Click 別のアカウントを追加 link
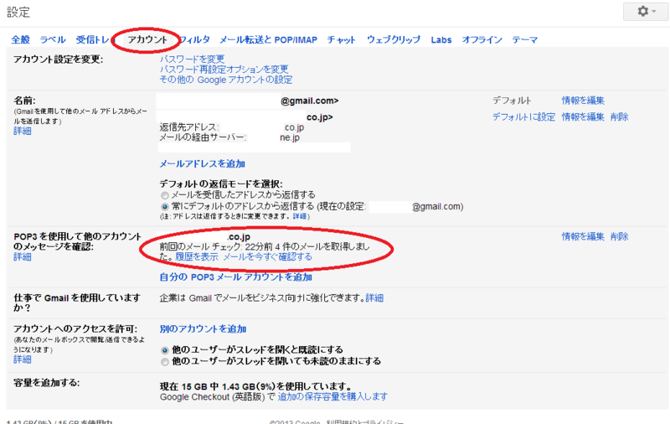670x424 pixels. [x=203, y=328]
